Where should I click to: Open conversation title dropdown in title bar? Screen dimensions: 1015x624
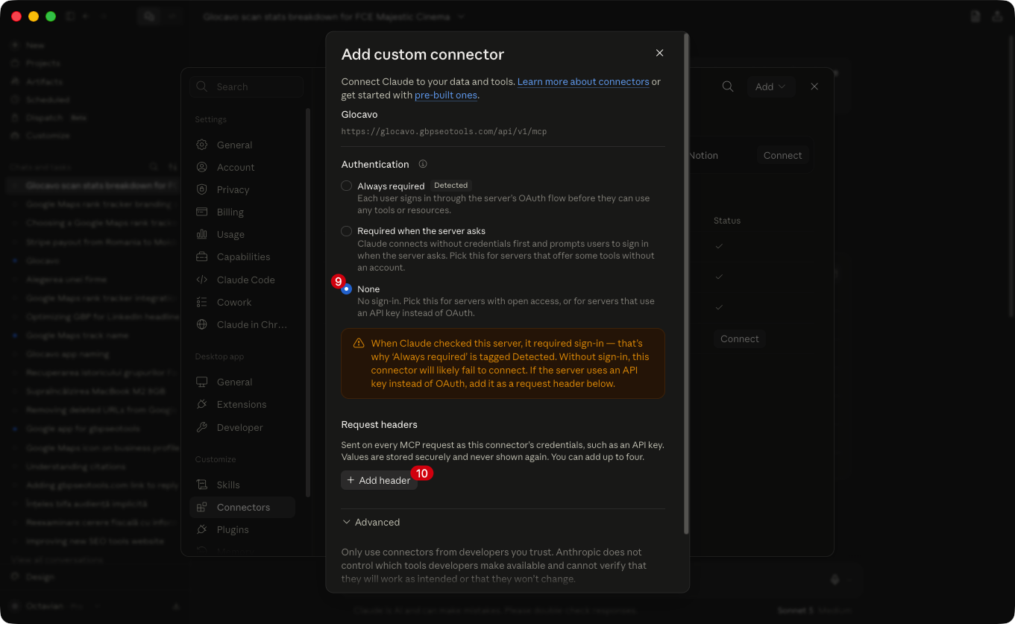462,16
